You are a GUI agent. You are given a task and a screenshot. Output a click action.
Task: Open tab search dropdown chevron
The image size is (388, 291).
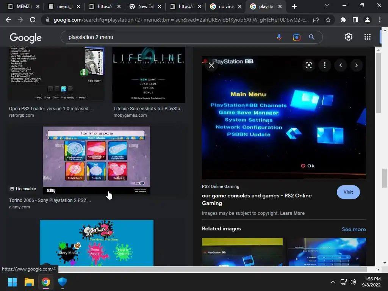[327, 5]
